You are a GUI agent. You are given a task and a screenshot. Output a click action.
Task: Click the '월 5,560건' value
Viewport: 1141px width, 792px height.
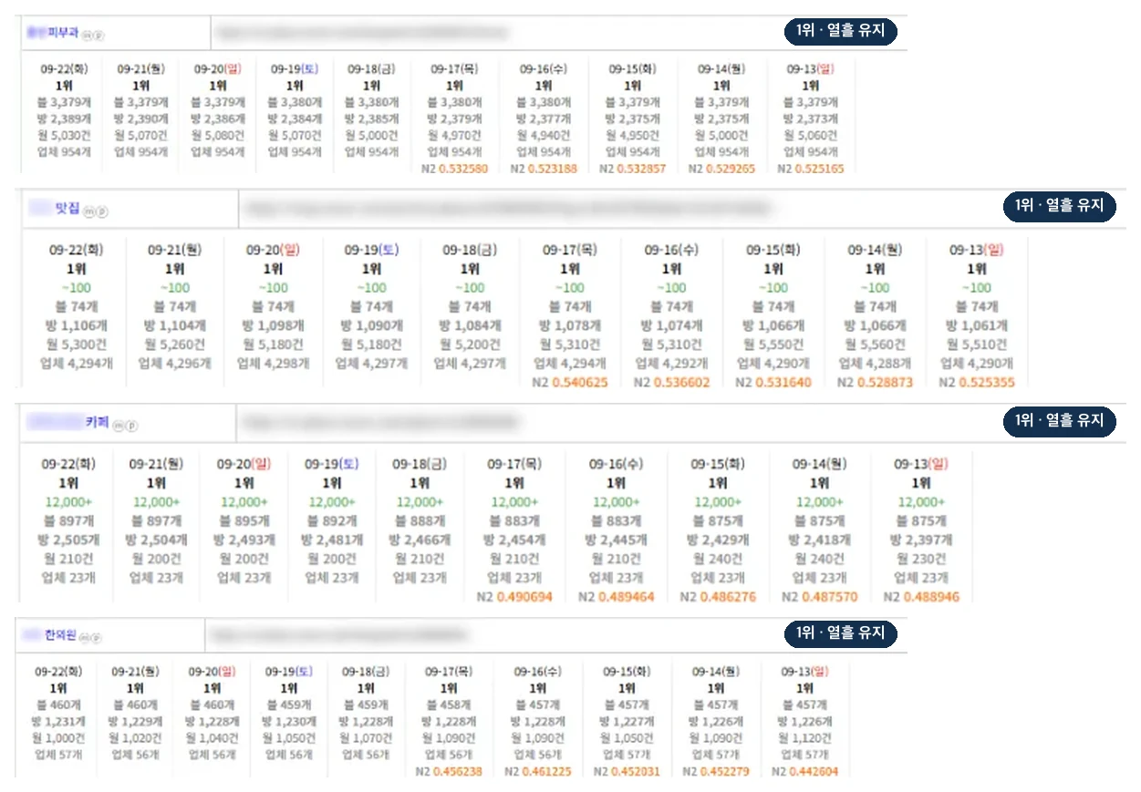(875, 345)
